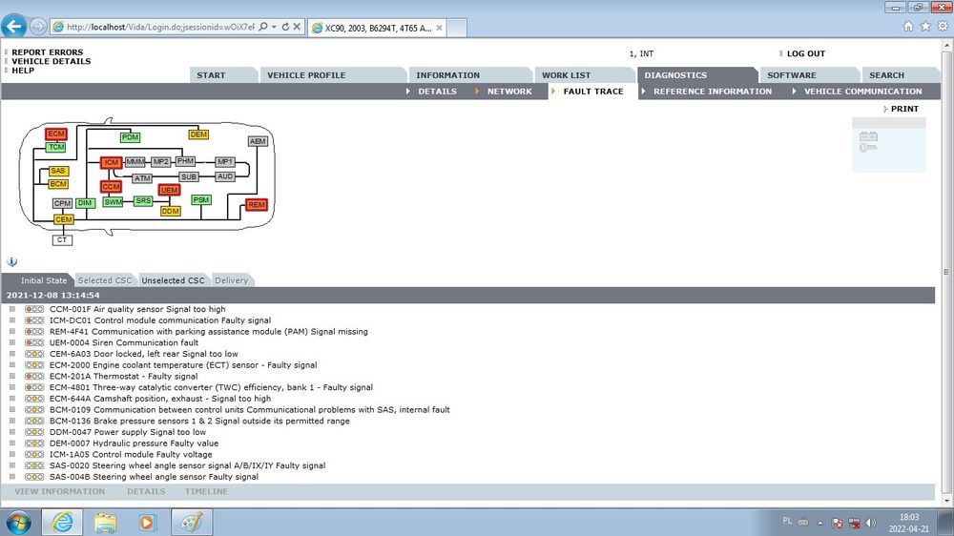The height and width of the screenshot is (536, 954).
Task: Click the DDM module box
Action: click(171, 211)
